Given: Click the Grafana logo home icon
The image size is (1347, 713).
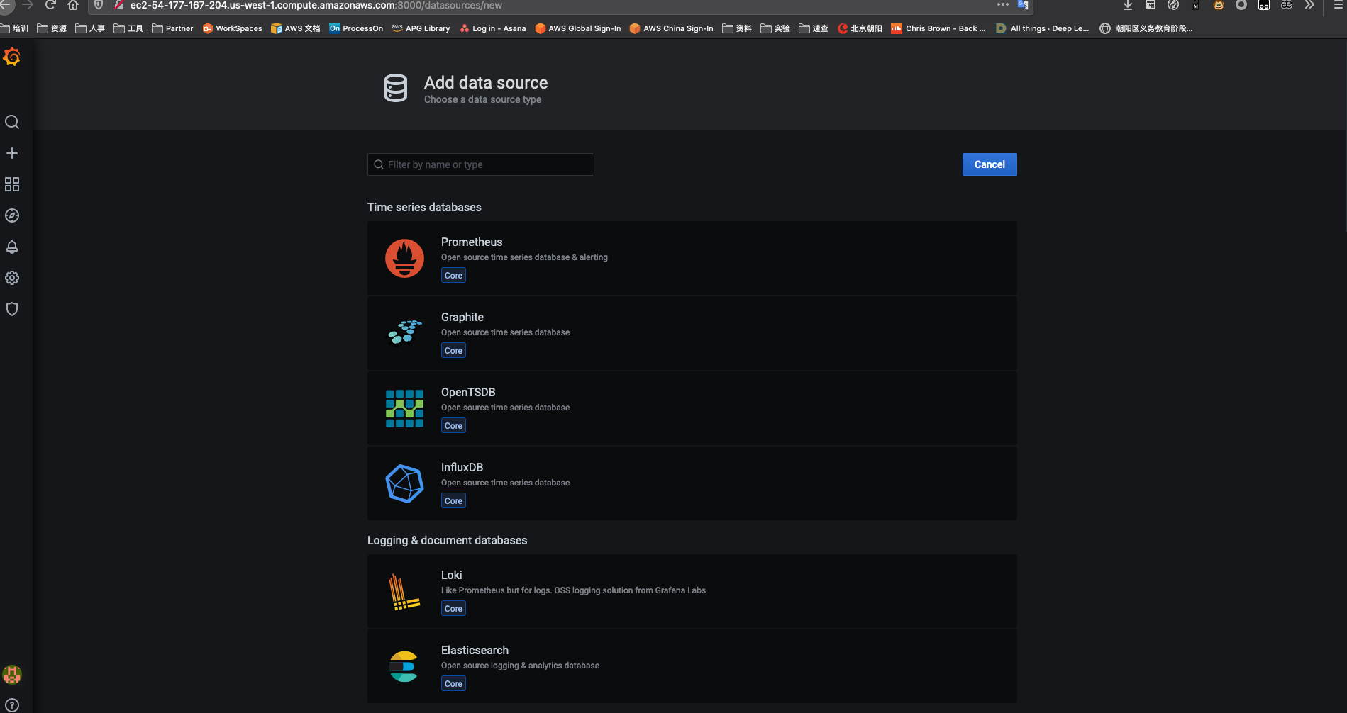Looking at the screenshot, I should [x=12, y=57].
